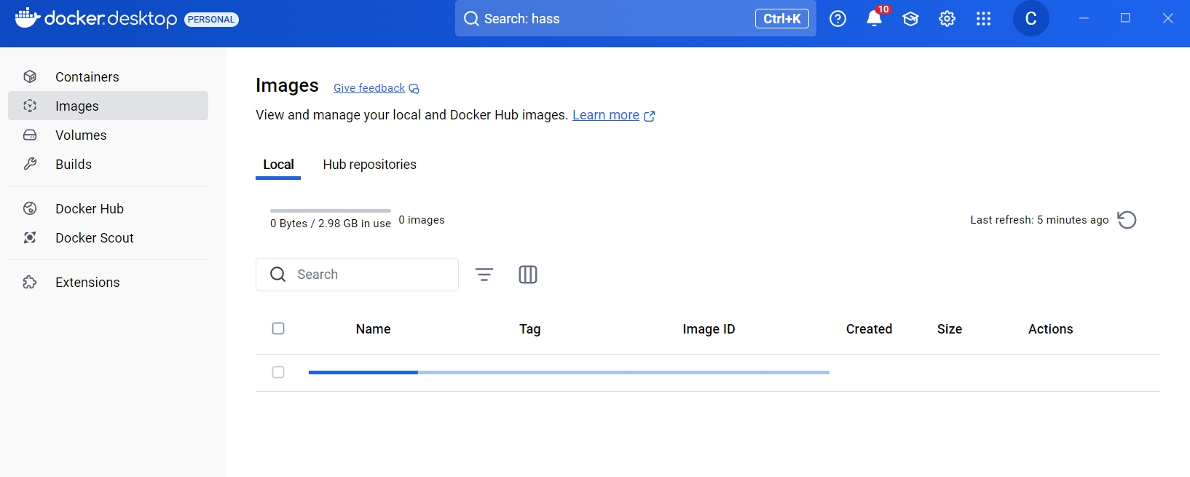Image resolution: width=1190 pixels, height=477 pixels.
Task: Open notifications bell with 10 alerts
Action: click(x=874, y=19)
